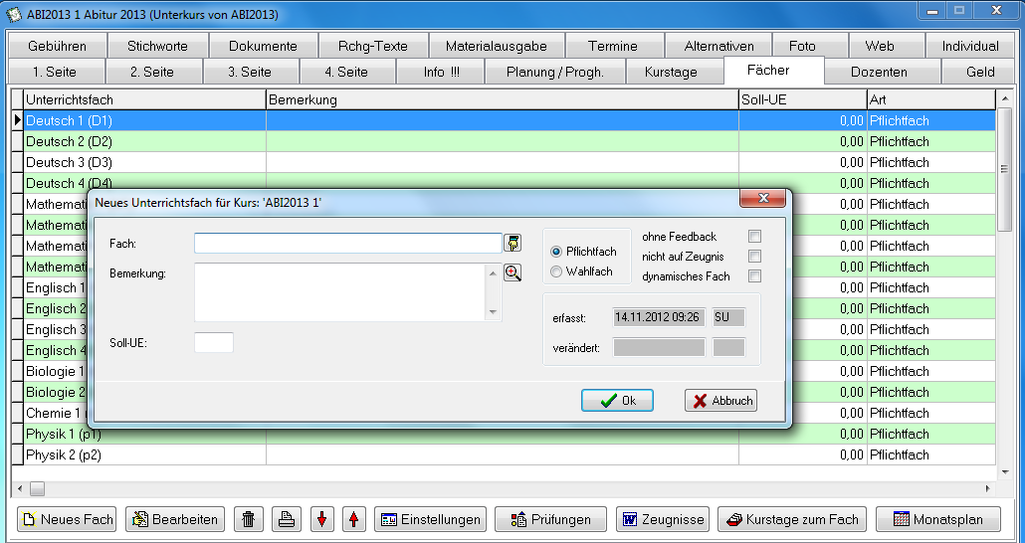This screenshot has width=1025, height=543.
Task: Open the 3. Seite tab
Action: click(250, 72)
